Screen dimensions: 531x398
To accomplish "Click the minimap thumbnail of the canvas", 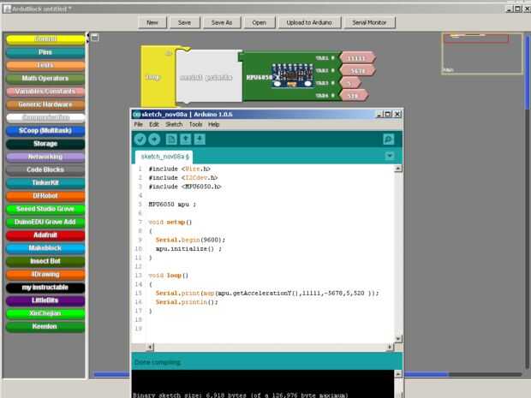I will point(482,53).
